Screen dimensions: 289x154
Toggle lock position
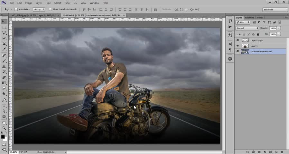pos(253,34)
